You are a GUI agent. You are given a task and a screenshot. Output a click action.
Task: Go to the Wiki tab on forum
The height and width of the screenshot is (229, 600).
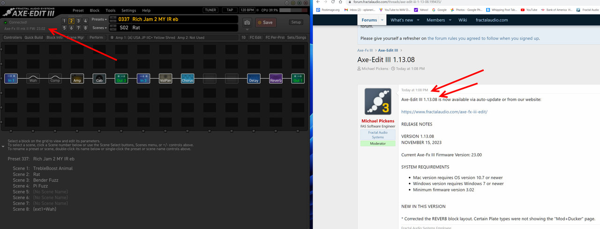(463, 20)
